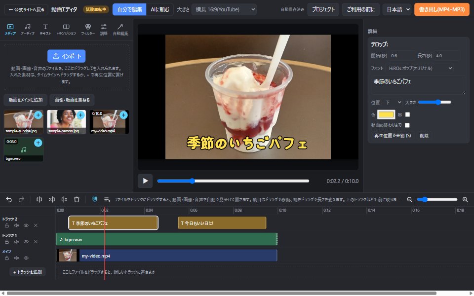Mute Track 1 (トラック 1) audio

click(x=16, y=242)
